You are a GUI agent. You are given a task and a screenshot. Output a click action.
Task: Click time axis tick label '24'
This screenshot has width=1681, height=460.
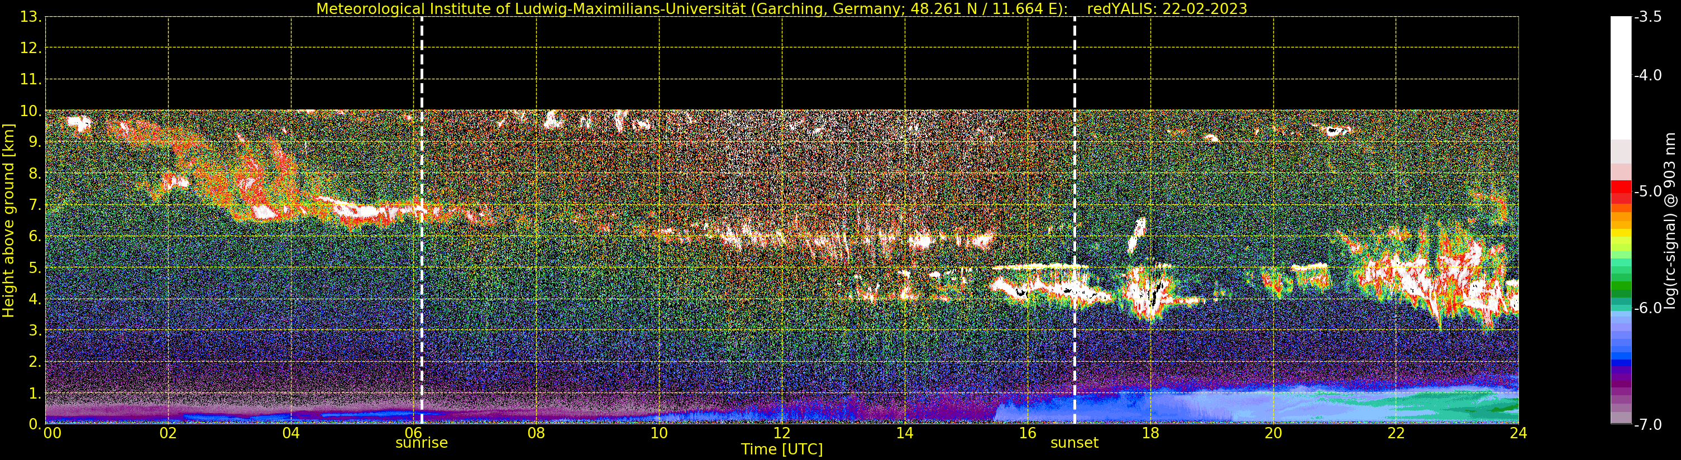click(x=1518, y=433)
